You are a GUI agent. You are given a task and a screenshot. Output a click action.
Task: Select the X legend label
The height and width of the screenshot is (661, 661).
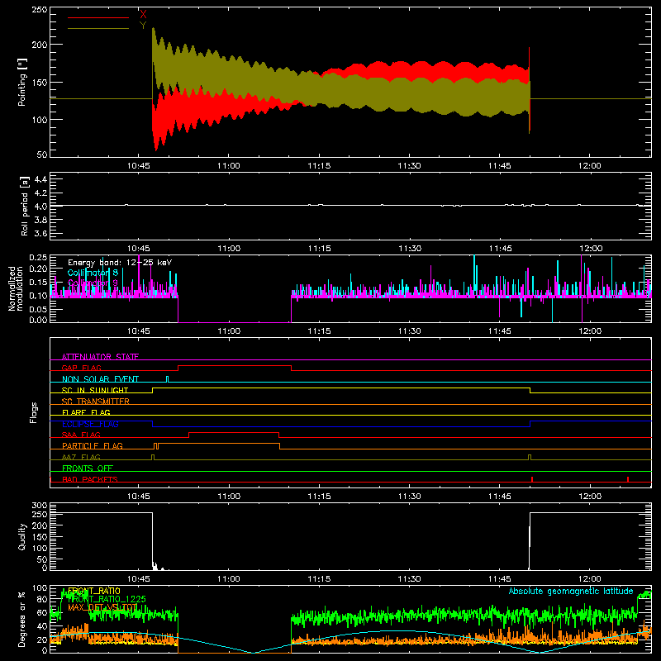coord(143,15)
